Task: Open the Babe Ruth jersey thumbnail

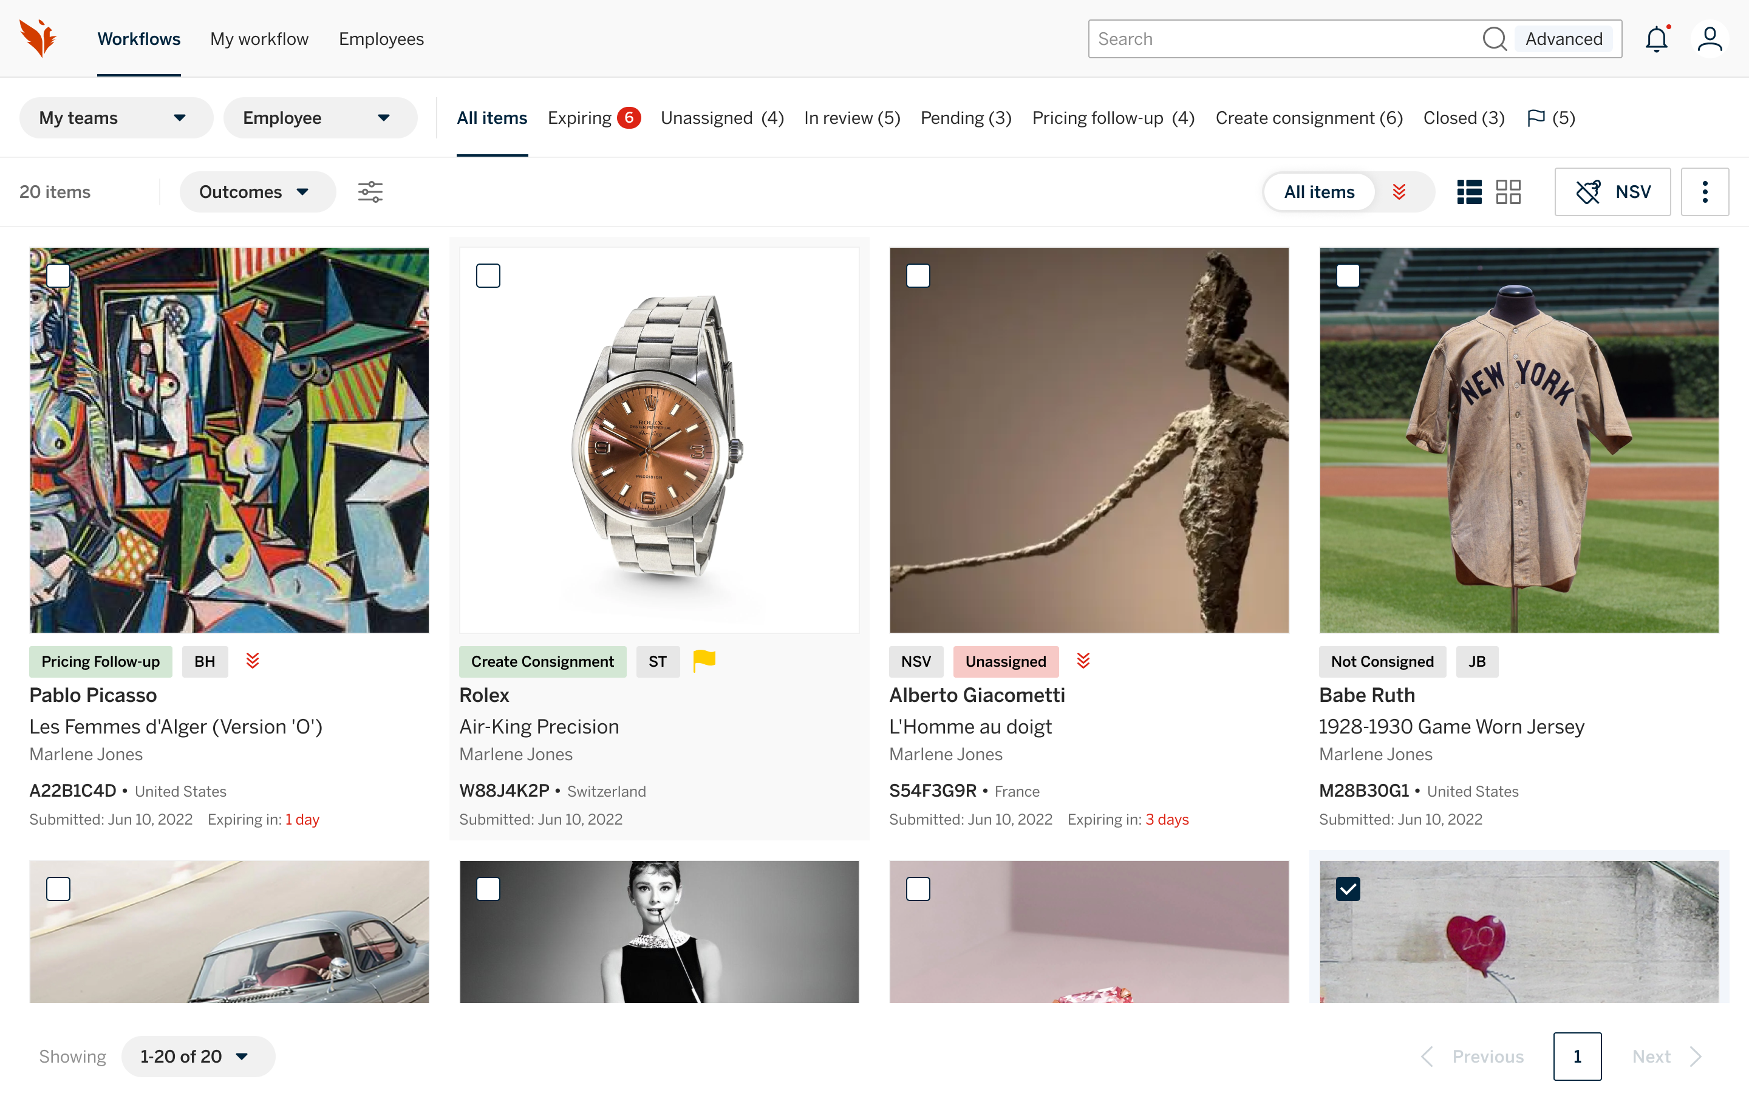Action: tap(1519, 440)
